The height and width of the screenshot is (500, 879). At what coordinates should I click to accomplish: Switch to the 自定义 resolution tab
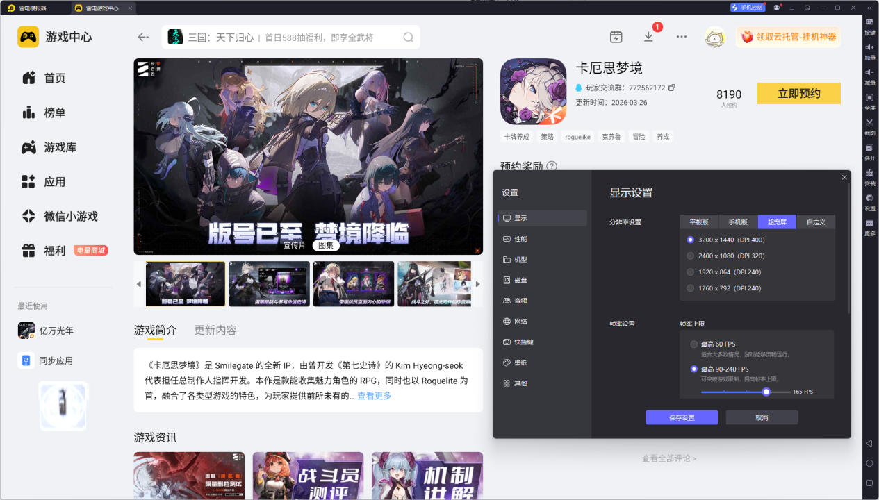coord(816,222)
